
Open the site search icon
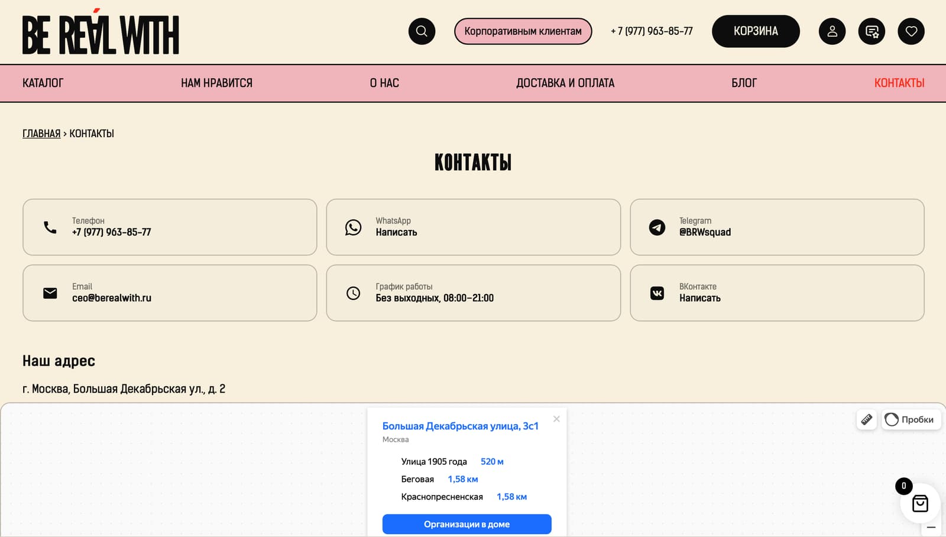422,31
